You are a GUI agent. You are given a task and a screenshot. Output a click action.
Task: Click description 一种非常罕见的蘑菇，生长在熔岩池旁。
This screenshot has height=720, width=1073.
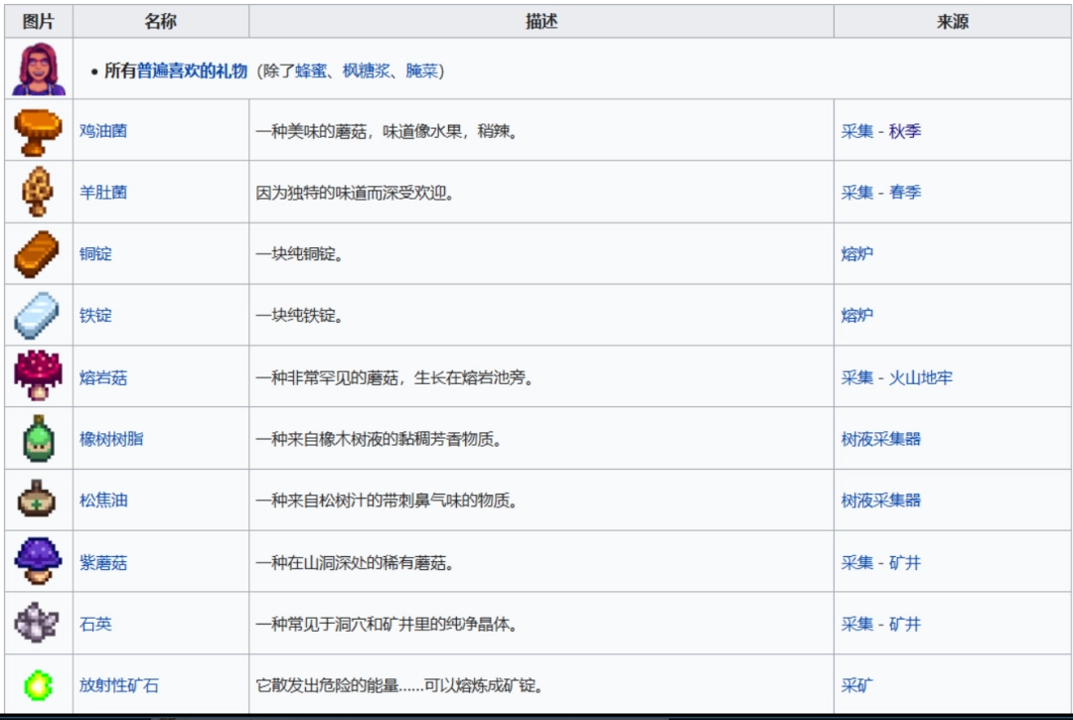(x=394, y=377)
